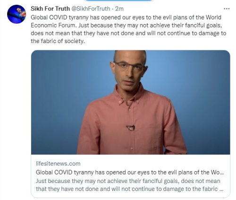This screenshot has height=200, width=236.
Task: Click the blue pill bar at the top
Action: pyautogui.click(x=119, y=0)
